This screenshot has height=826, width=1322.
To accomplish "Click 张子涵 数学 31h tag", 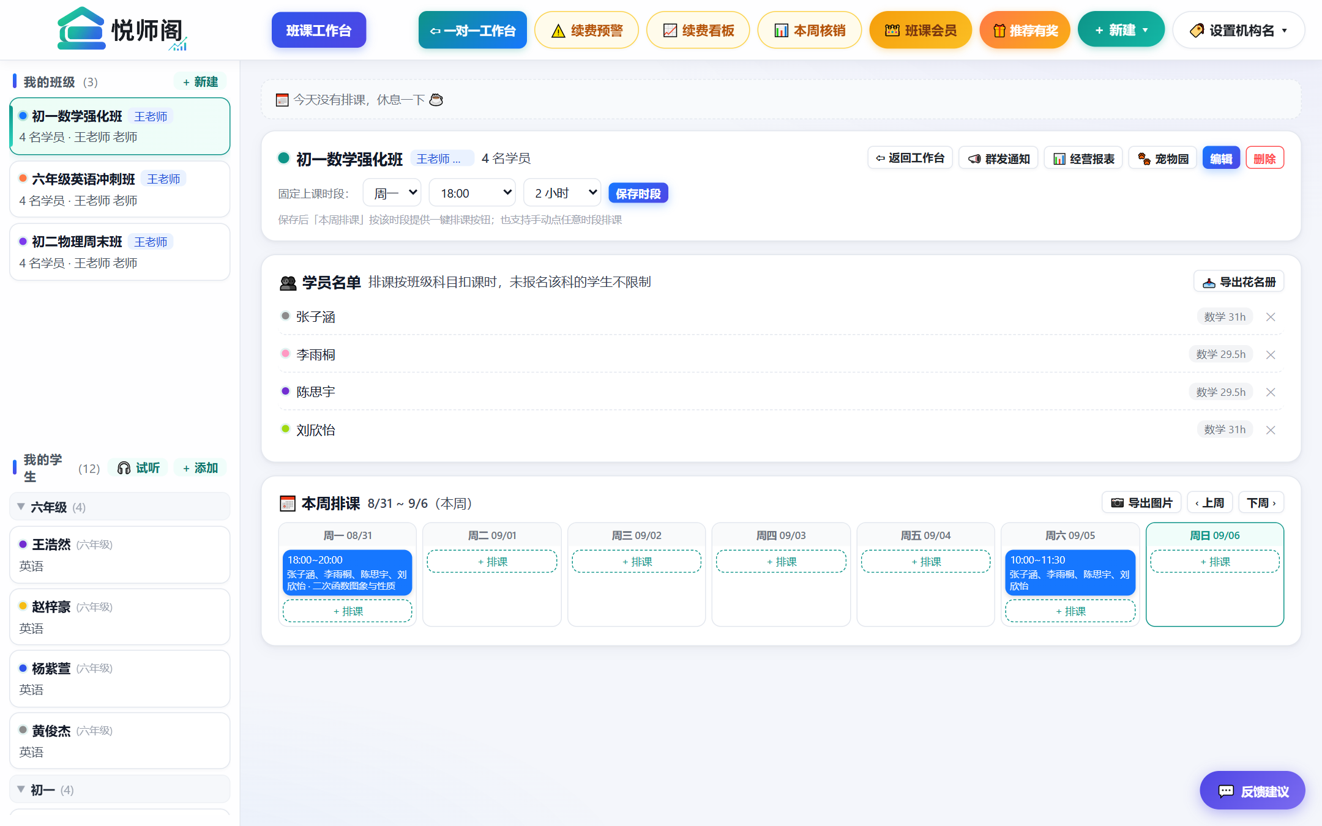I will click(1225, 317).
